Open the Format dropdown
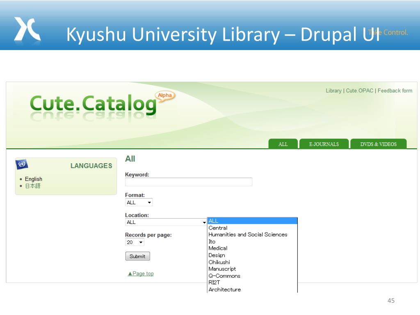This screenshot has width=420, height=315. coord(139,203)
